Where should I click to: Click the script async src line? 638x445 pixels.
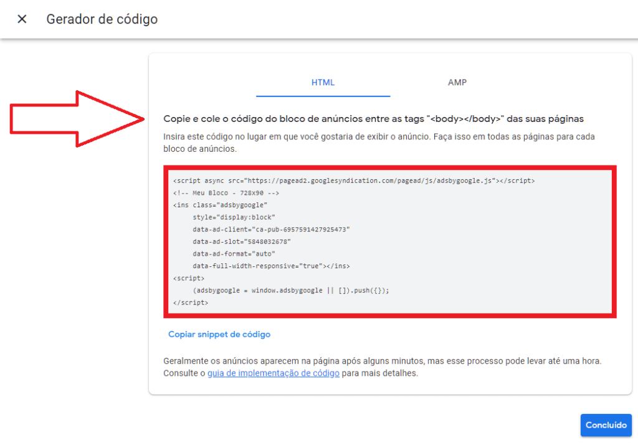pos(354,181)
